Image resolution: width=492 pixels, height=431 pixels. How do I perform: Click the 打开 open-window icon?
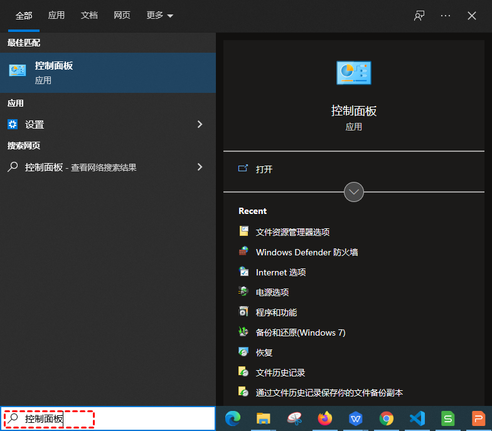tap(243, 168)
